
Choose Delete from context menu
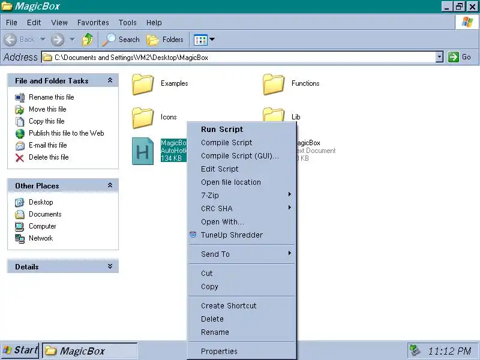coord(242,319)
